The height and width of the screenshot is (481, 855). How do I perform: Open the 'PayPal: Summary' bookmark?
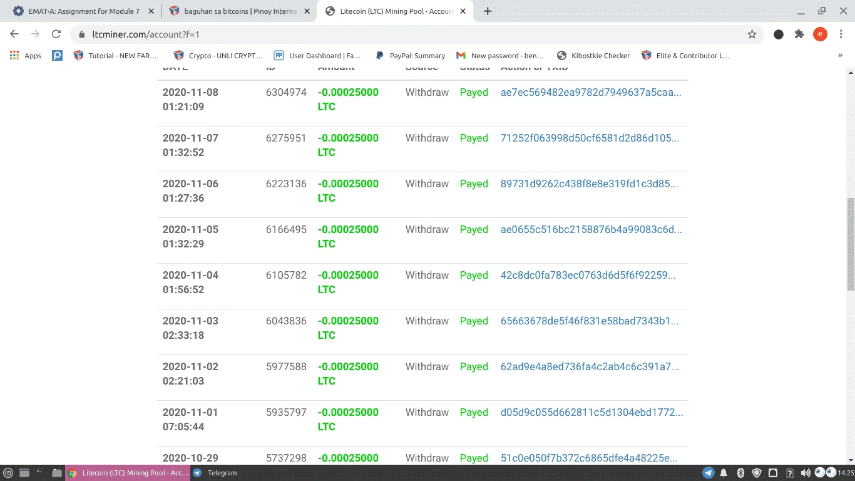point(410,56)
